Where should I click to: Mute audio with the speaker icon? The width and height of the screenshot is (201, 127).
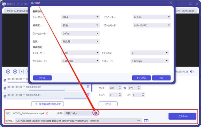192,72
